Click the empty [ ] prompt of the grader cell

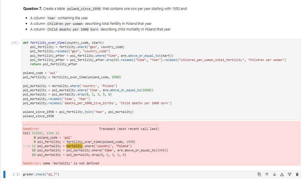point(16,174)
